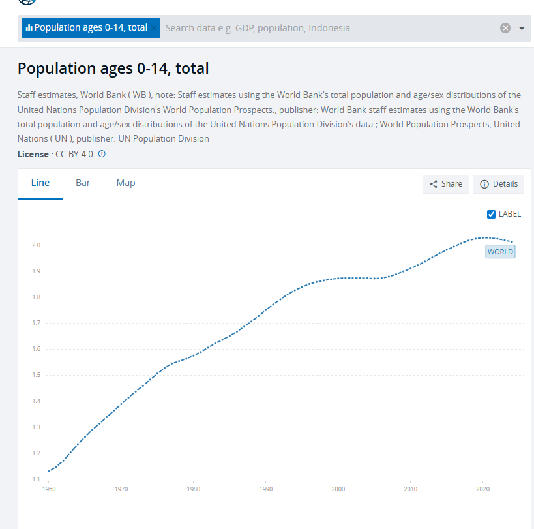Switch to the Map tab

pyautogui.click(x=126, y=183)
